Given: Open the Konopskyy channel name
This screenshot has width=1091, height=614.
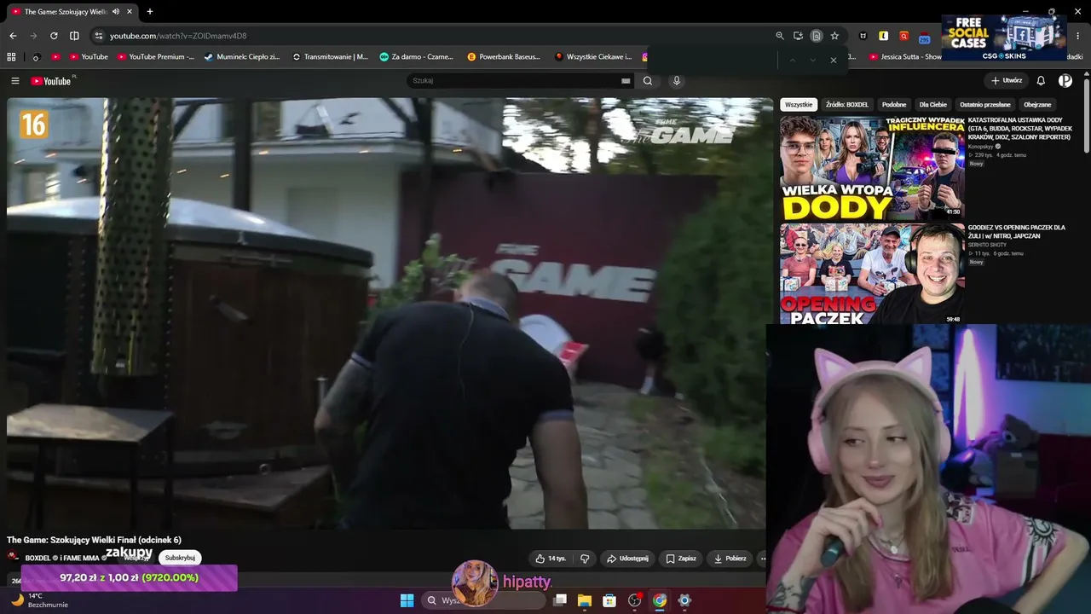Looking at the screenshot, I should click(981, 147).
